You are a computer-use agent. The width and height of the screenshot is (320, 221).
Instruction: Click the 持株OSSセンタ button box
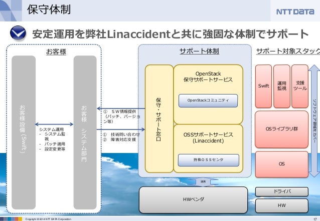(x=208, y=160)
